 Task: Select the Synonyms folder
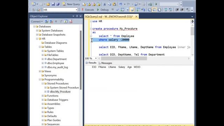50,75
